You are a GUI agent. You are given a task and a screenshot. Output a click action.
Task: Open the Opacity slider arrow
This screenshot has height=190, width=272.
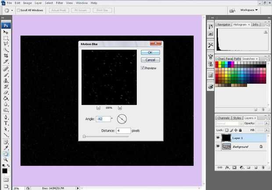click(x=267, y=123)
